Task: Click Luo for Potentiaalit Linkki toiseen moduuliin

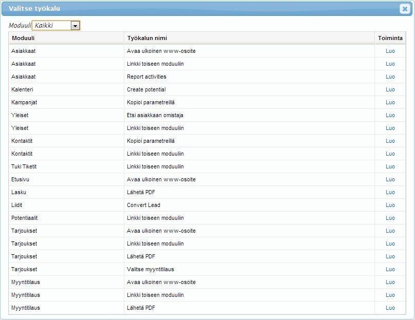Action: pos(390,218)
